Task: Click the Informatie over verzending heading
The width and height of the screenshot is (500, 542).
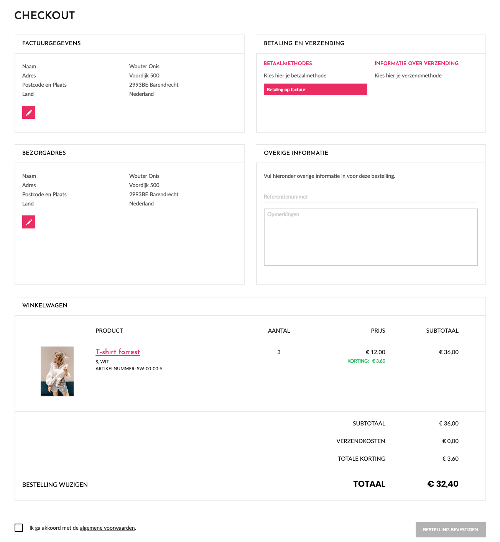Action: pyautogui.click(x=416, y=63)
